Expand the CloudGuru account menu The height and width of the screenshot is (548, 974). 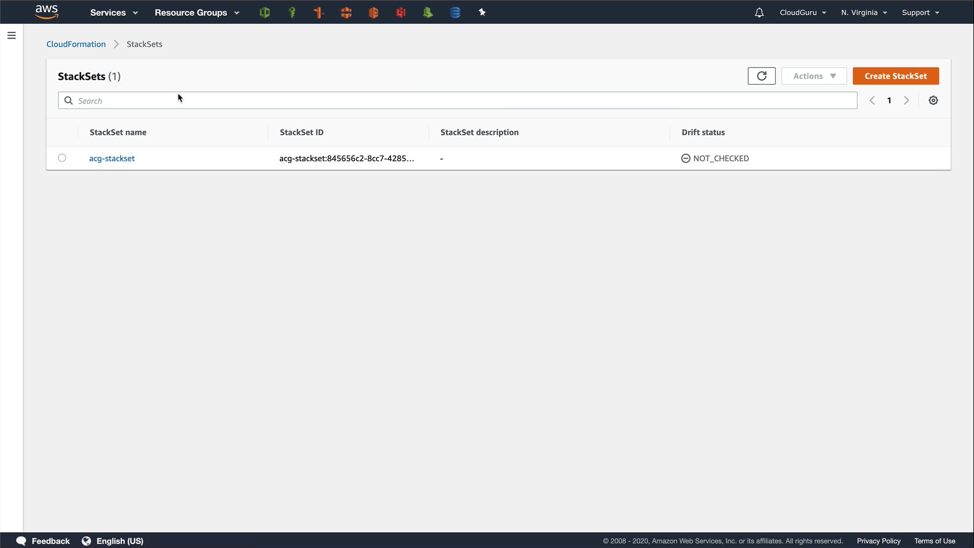click(x=803, y=13)
